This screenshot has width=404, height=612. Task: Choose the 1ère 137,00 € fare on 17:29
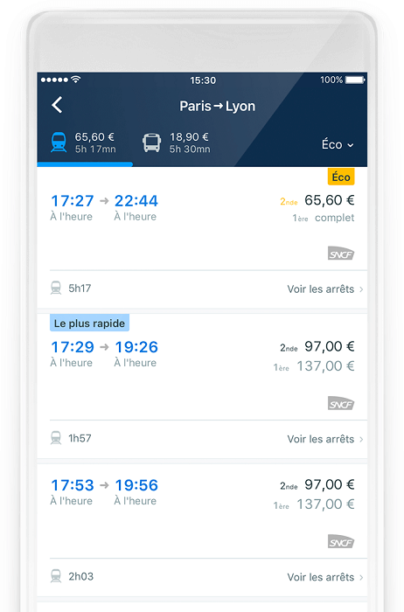314,366
